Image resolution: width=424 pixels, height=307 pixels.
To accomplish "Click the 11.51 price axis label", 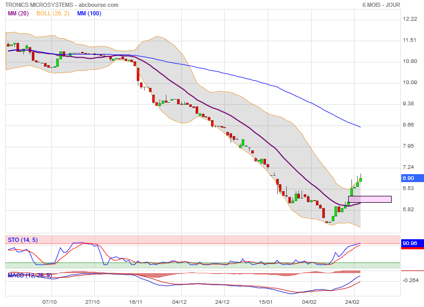I will click(x=409, y=40).
